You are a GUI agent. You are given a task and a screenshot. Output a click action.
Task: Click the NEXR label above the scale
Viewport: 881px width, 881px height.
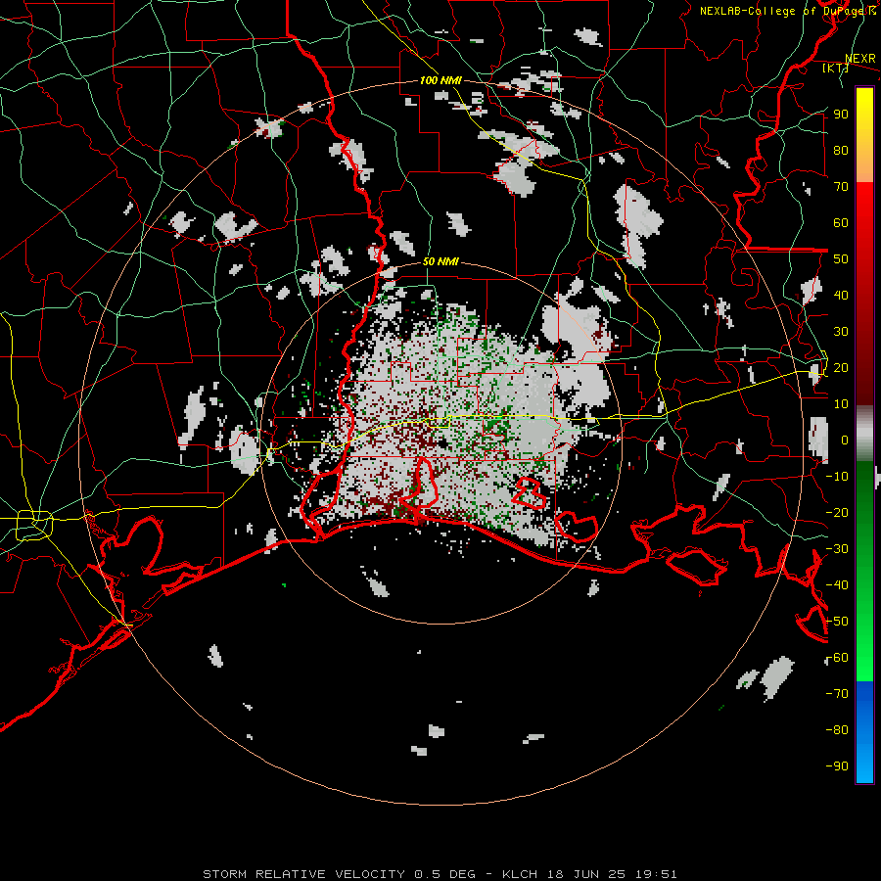[x=860, y=59]
